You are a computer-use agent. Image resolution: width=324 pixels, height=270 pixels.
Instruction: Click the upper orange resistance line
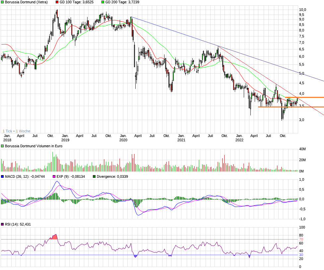[304, 97]
